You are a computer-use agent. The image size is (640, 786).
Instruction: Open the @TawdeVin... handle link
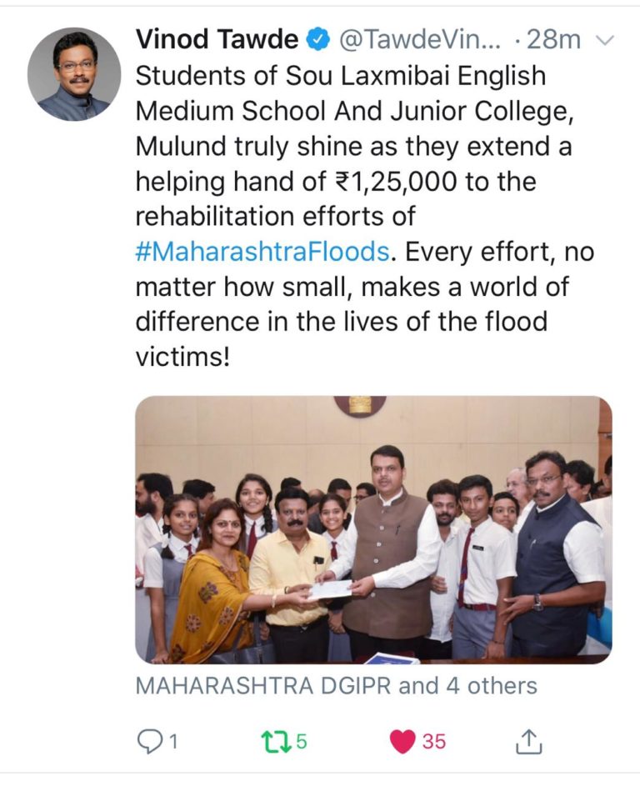420,39
